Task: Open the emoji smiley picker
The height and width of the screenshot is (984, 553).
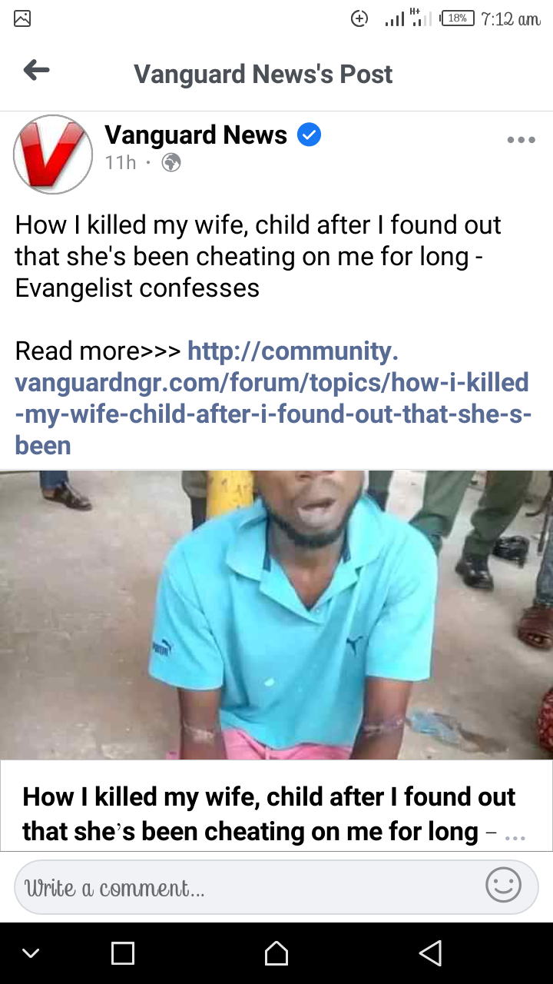Action: [503, 885]
